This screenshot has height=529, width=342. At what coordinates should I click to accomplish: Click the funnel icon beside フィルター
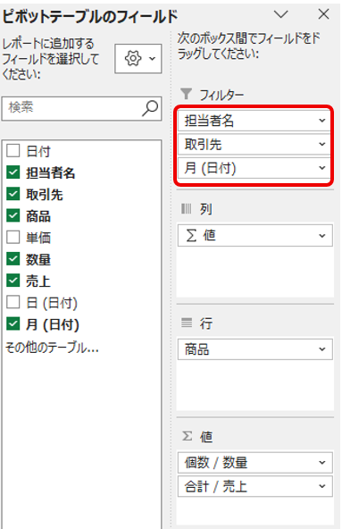point(186,94)
